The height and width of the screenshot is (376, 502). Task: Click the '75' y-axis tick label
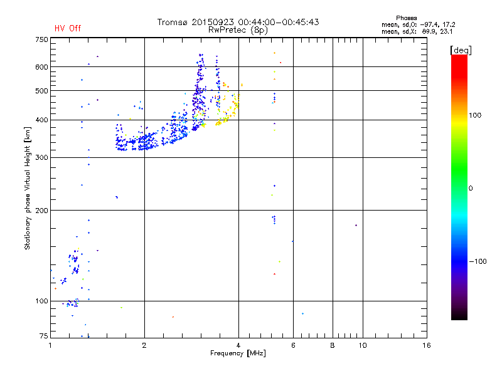[x=44, y=336]
